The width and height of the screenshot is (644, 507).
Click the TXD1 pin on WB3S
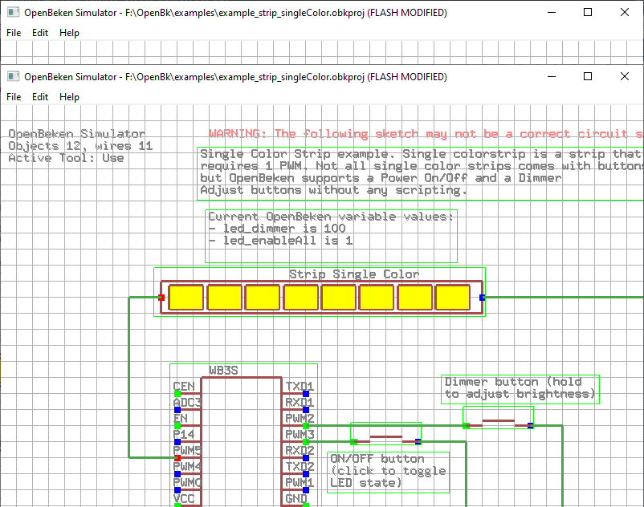(x=306, y=394)
